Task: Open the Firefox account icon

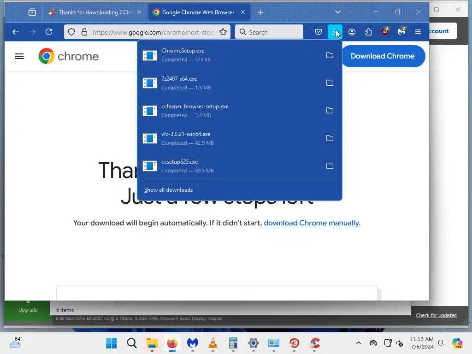Action: (352, 32)
